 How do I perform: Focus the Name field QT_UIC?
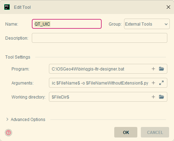(x=67, y=24)
